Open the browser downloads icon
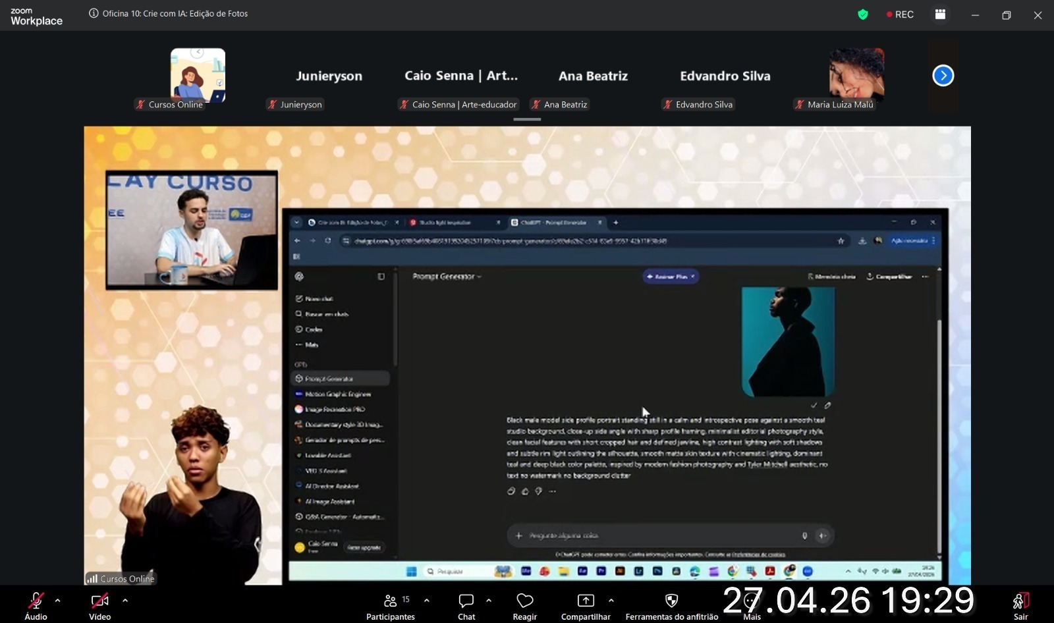Image resolution: width=1054 pixels, height=623 pixels. [862, 241]
